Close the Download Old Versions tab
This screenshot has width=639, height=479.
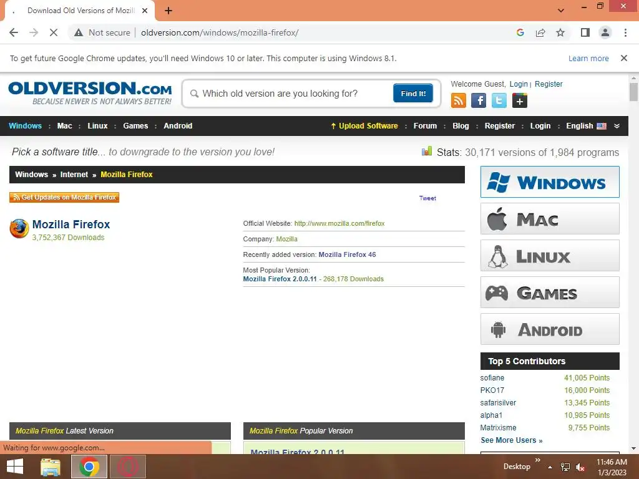(x=145, y=11)
